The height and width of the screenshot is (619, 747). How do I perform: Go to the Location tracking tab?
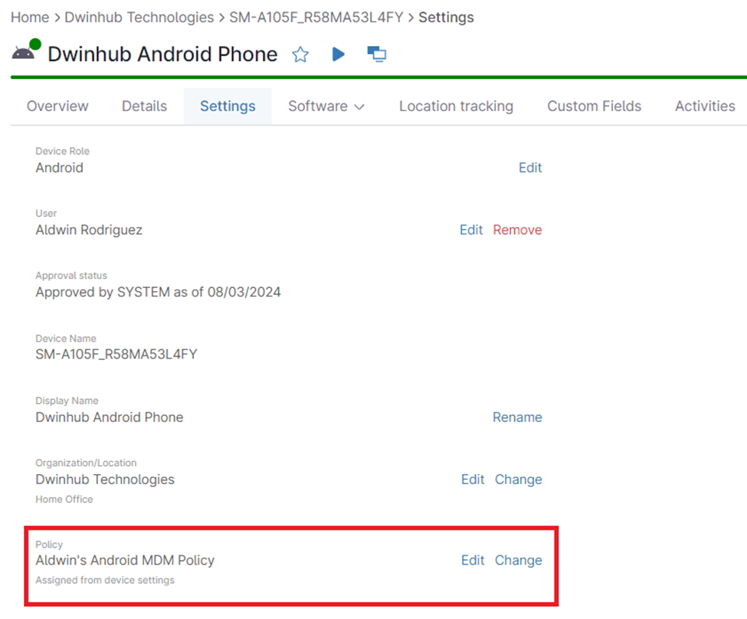456,106
